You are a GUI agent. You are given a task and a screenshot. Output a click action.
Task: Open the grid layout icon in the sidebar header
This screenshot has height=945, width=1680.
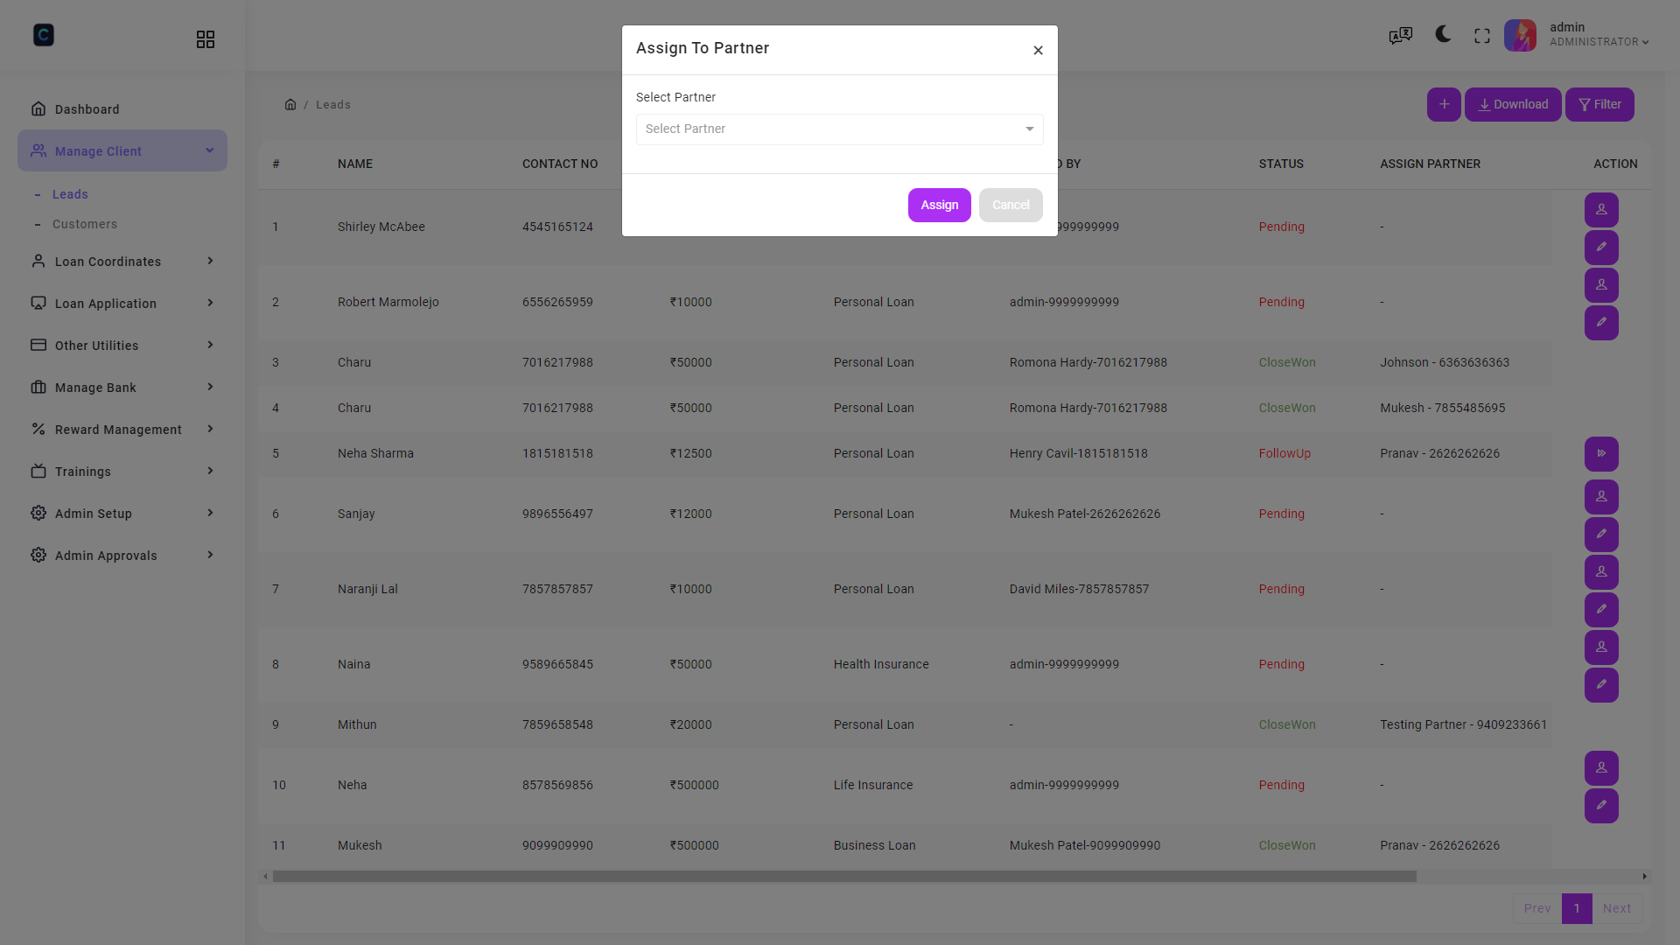206,38
